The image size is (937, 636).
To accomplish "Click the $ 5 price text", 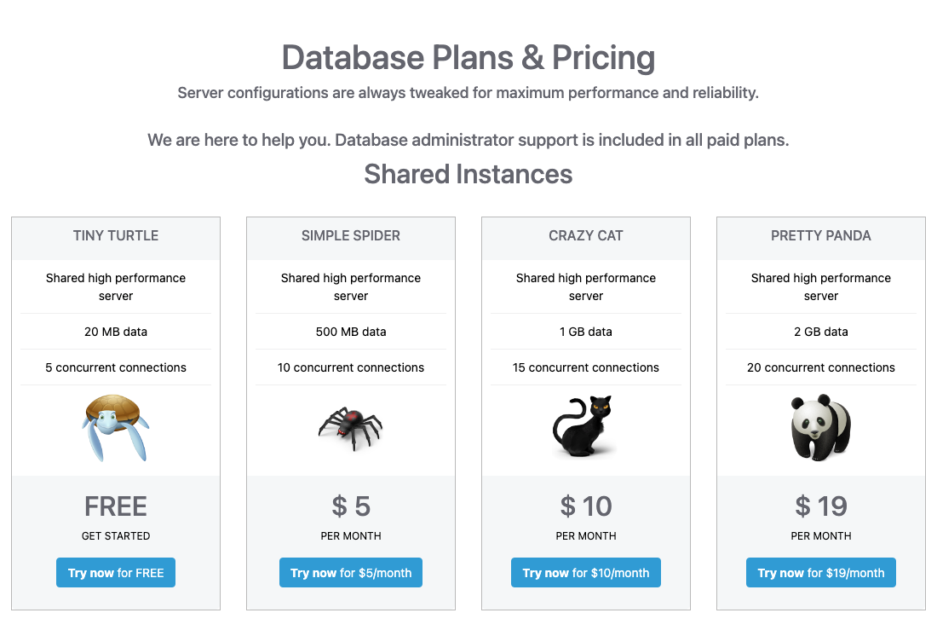I will (351, 506).
